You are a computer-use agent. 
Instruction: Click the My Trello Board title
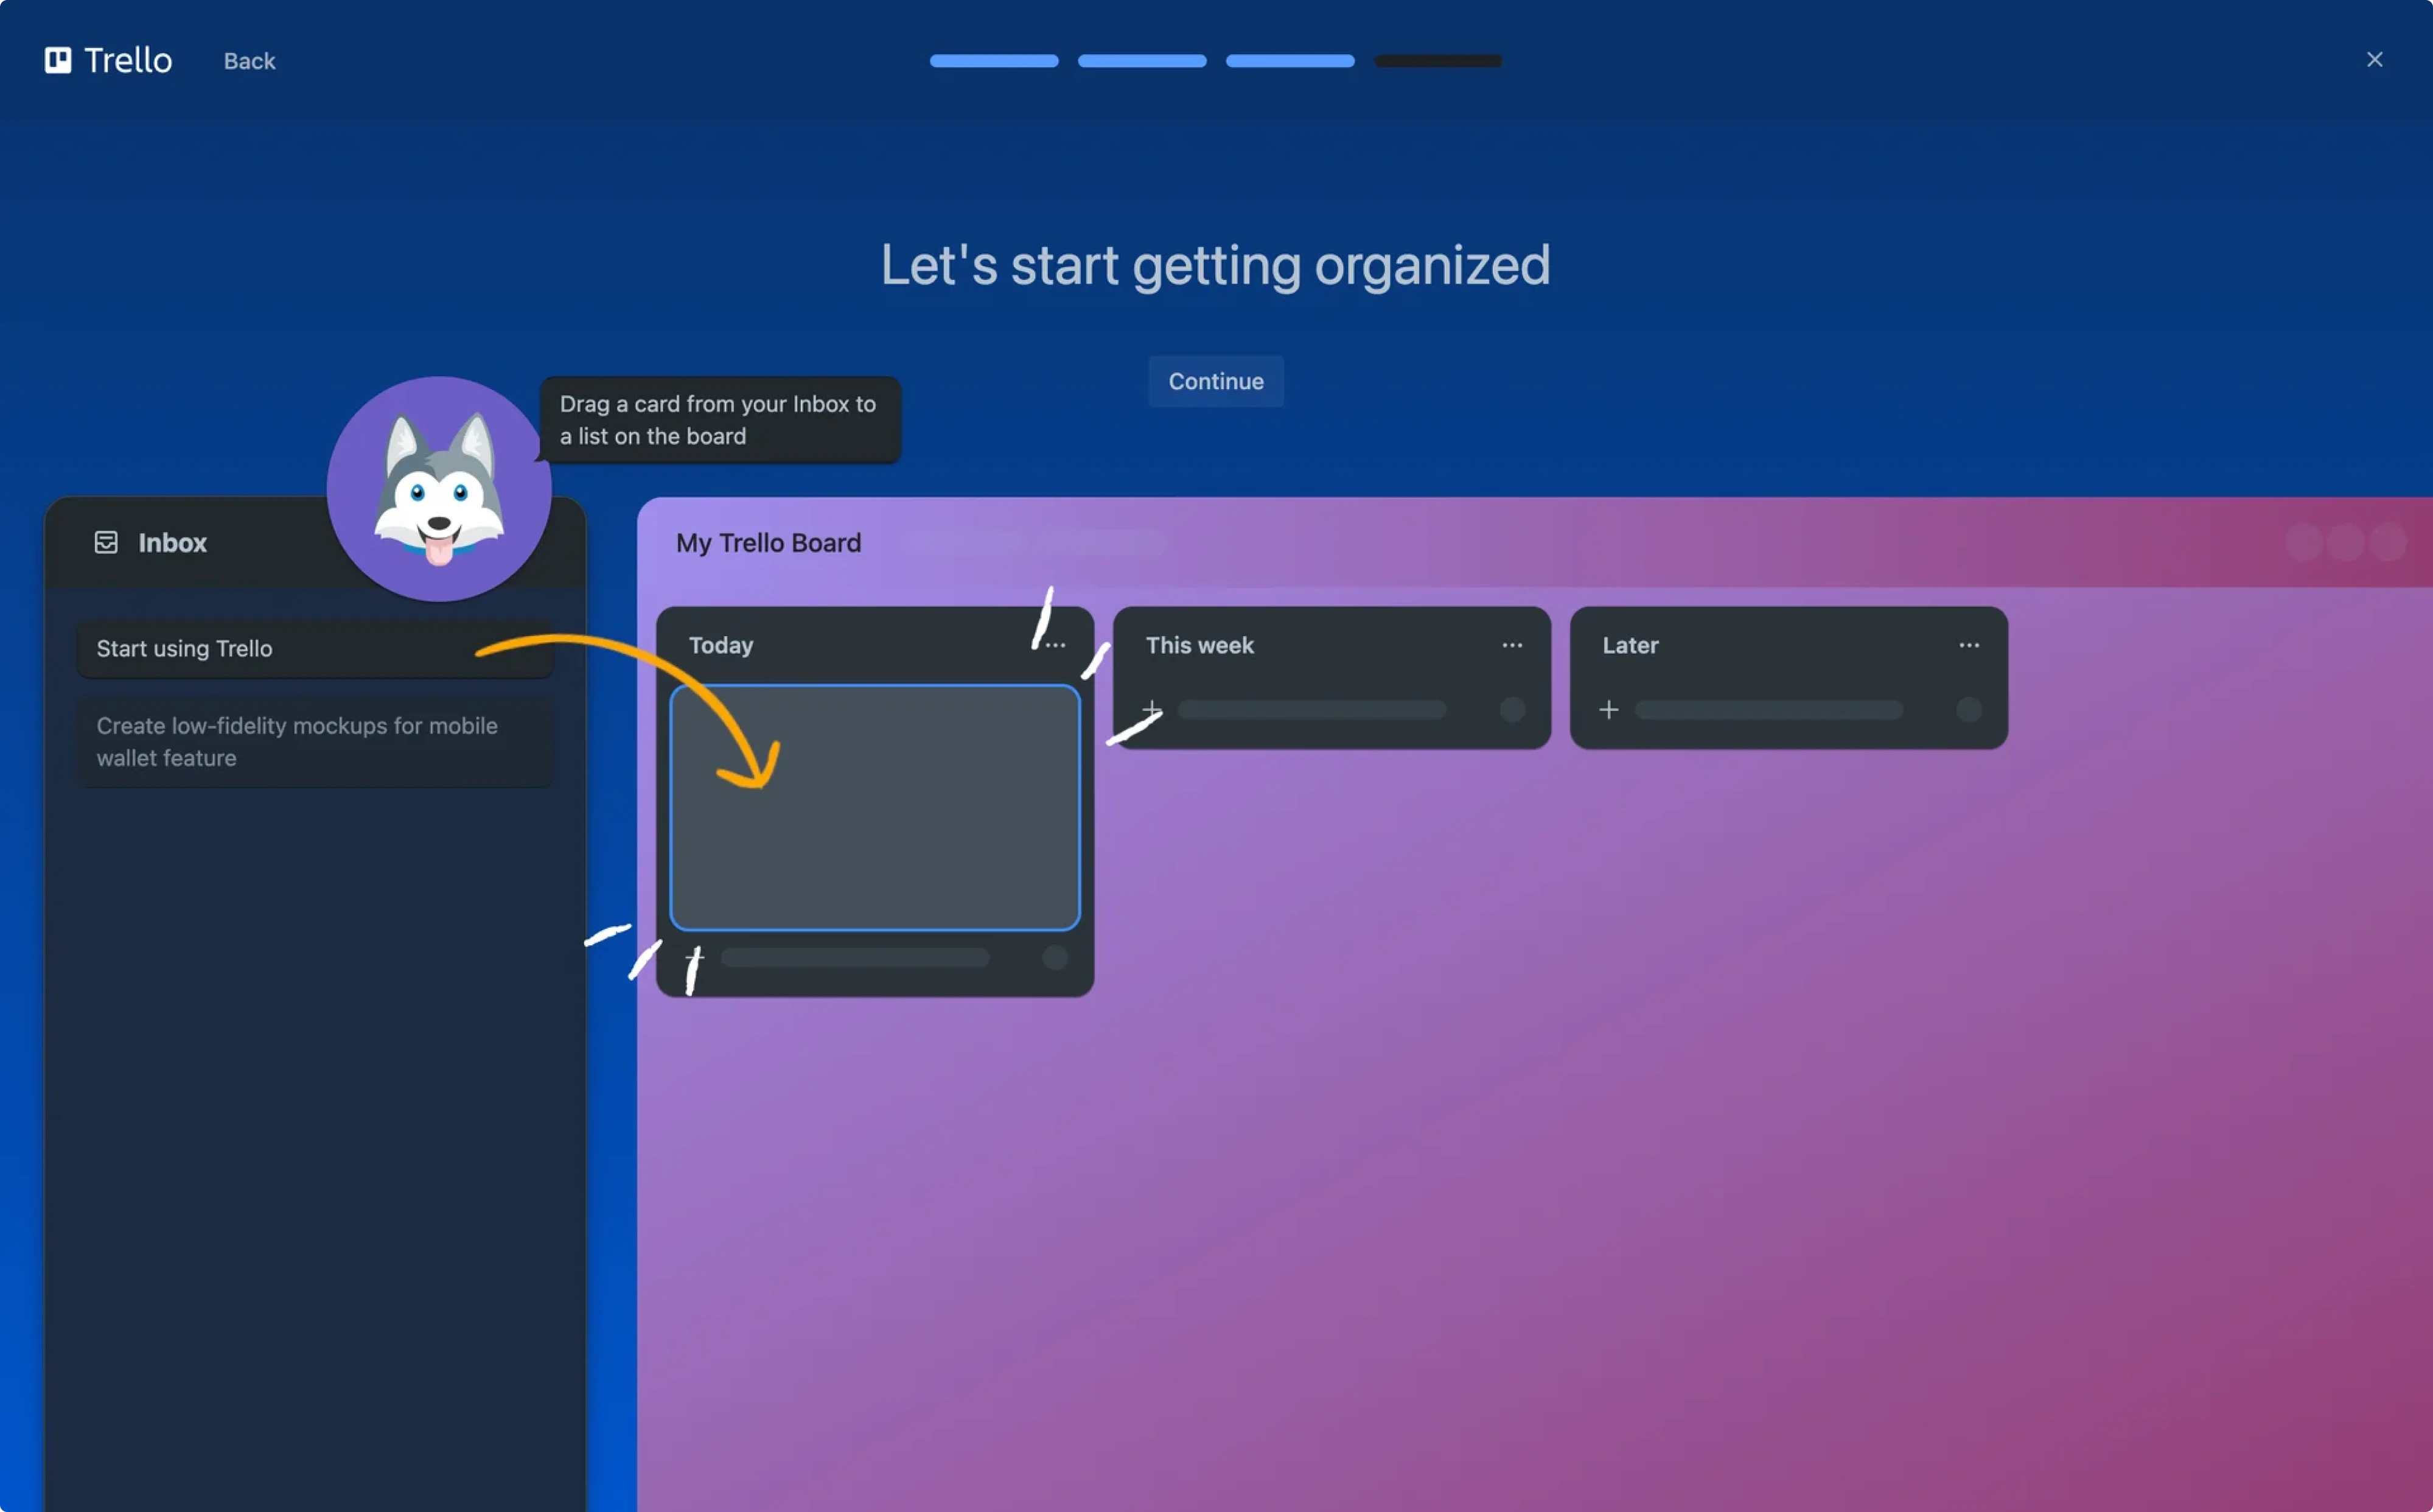click(767, 543)
